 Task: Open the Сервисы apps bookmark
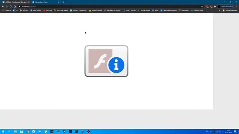coord(6,10)
